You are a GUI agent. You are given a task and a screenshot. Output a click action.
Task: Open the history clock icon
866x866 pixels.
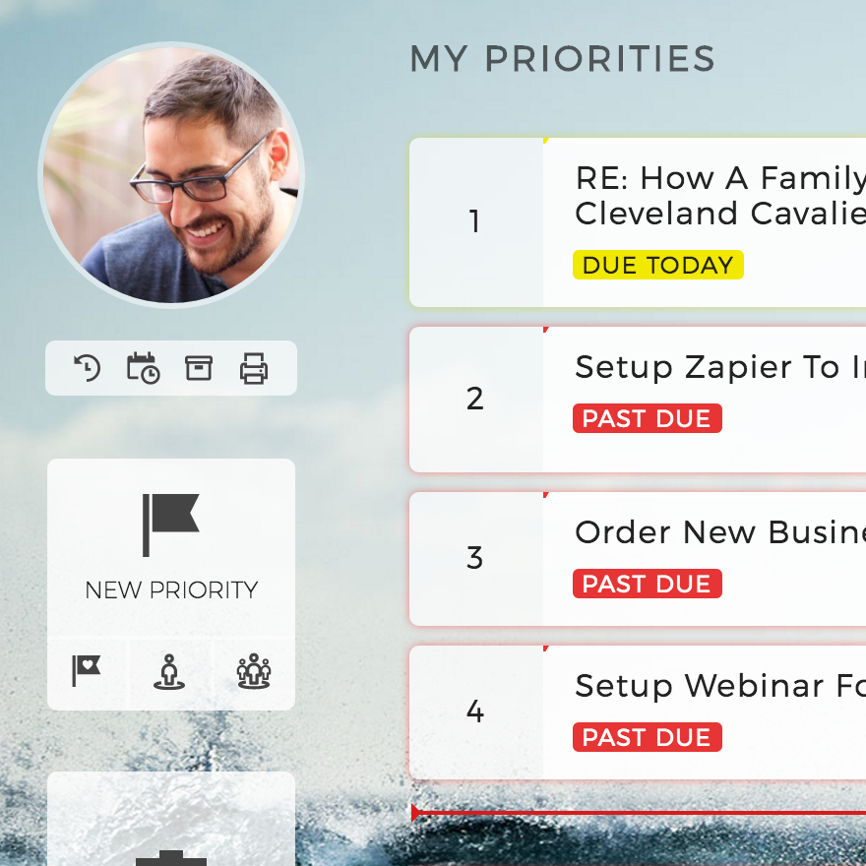(x=88, y=368)
